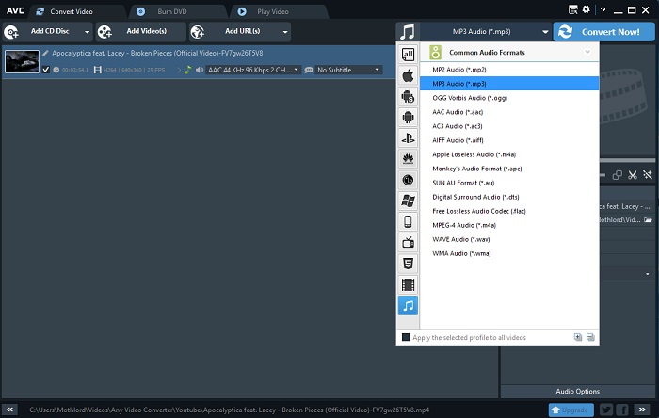Open the help question mark icon

(603, 10)
